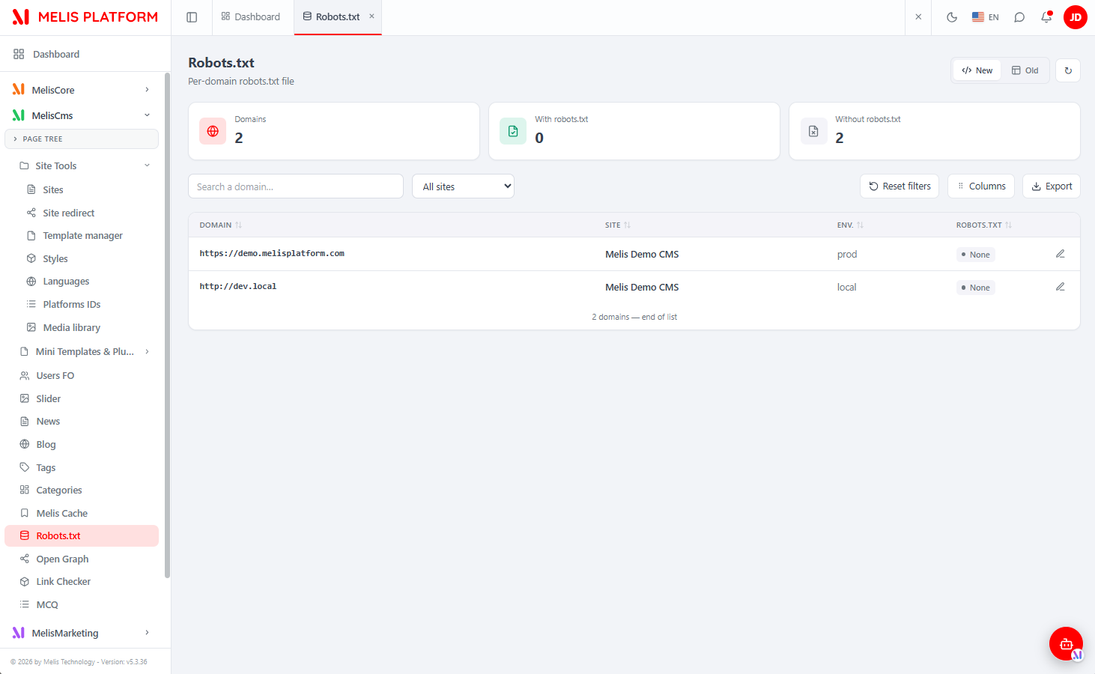Screen dimensions: 1095x674
Task: Switch to the New view
Action: (x=977, y=70)
